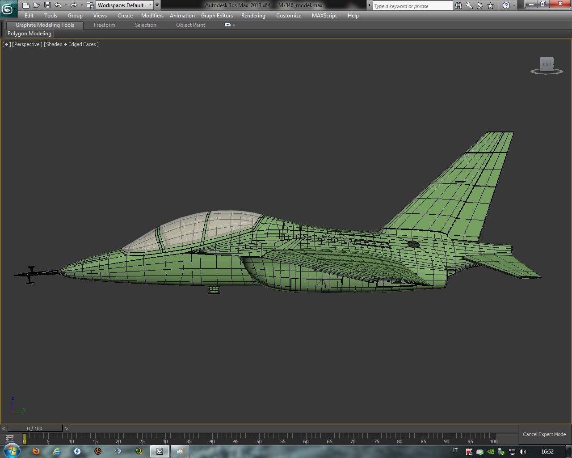This screenshot has width=572, height=458.
Task: Open the Undo history dropdown arrow
Action: pos(66,5)
